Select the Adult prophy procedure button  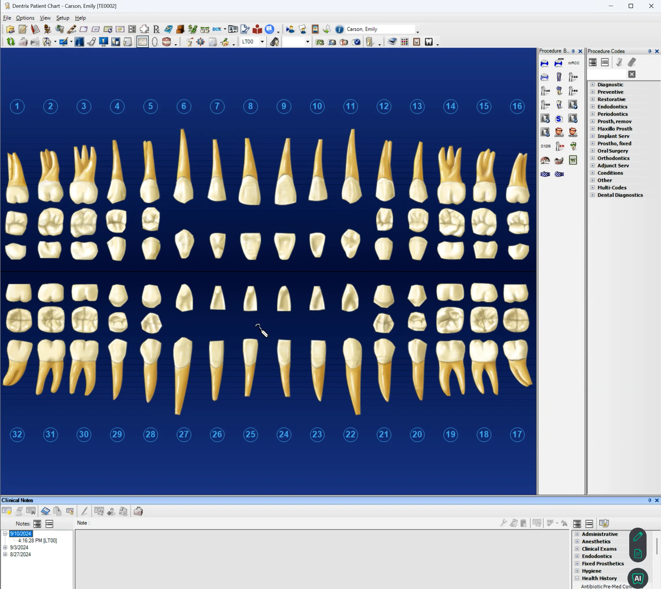click(559, 132)
